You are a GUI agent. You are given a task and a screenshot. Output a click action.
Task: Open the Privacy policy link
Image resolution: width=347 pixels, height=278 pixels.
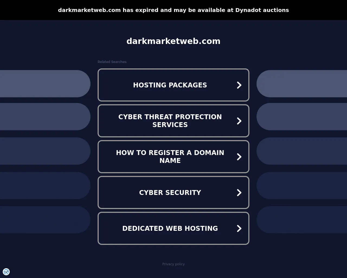173,264
